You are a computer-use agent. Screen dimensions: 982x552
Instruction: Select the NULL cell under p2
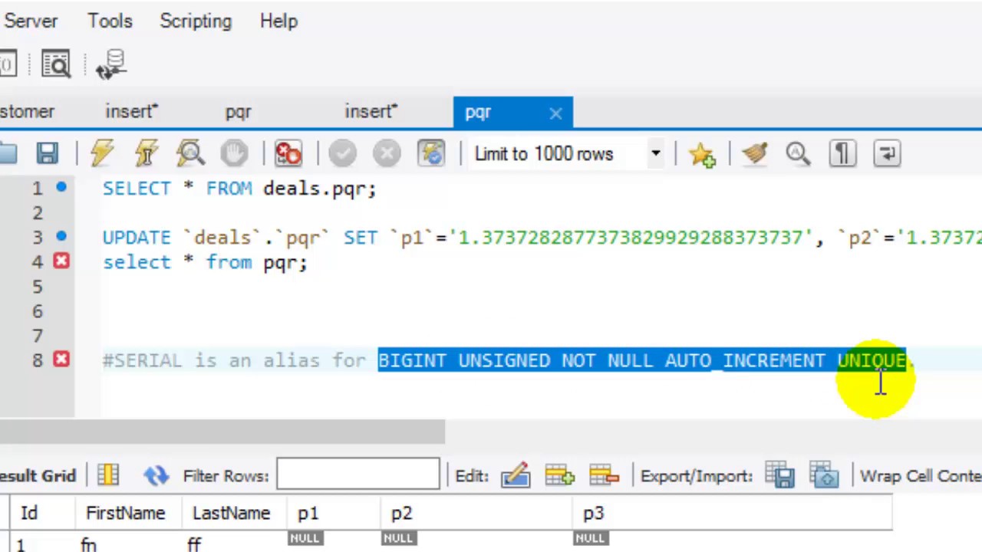click(398, 537)
